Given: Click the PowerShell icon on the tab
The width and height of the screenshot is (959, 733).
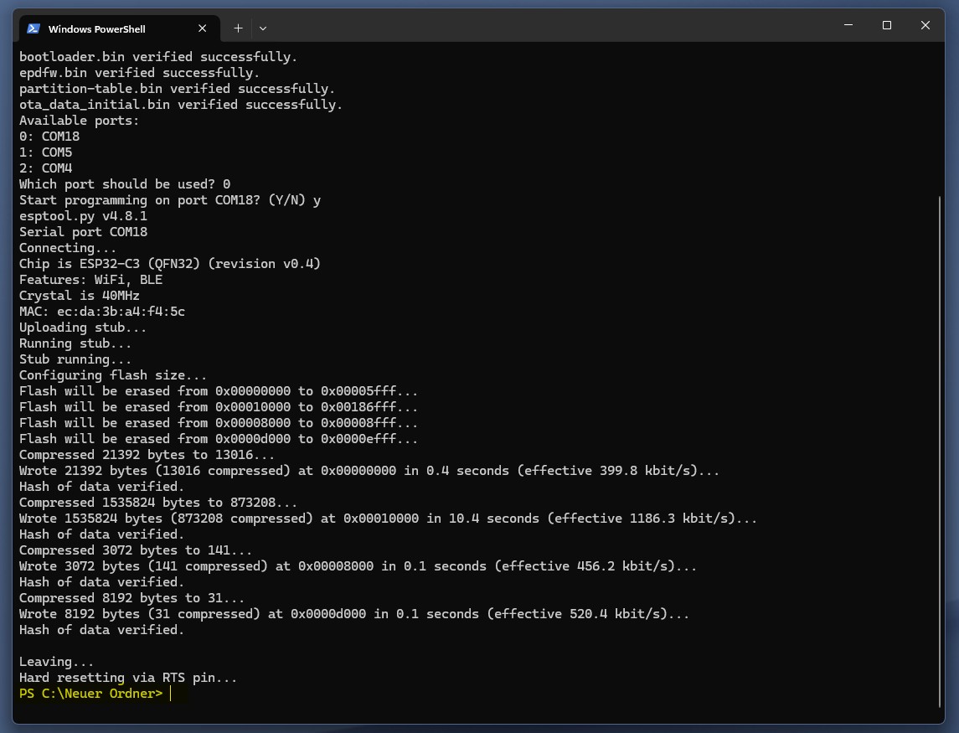Looking at the screenshot, I should click(34, 28).
